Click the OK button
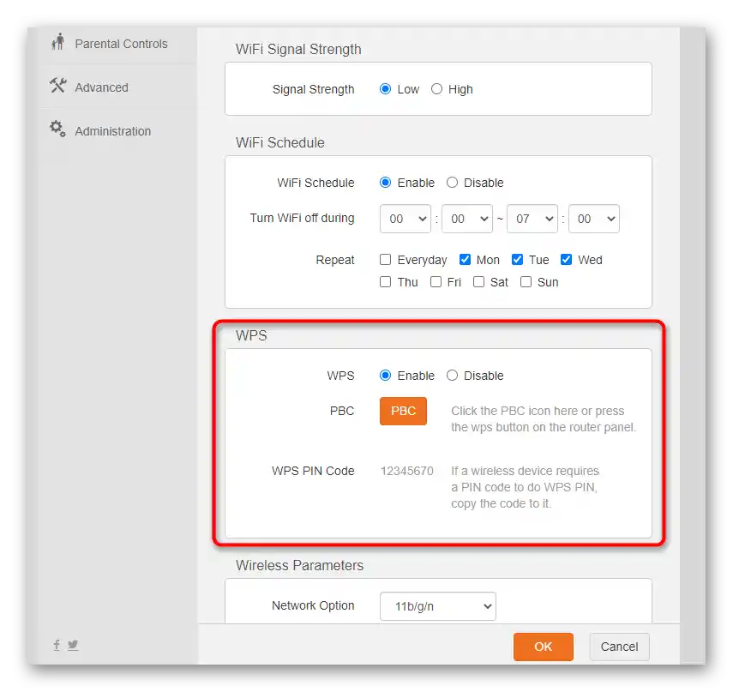733x692 pixels. point(544,647)
